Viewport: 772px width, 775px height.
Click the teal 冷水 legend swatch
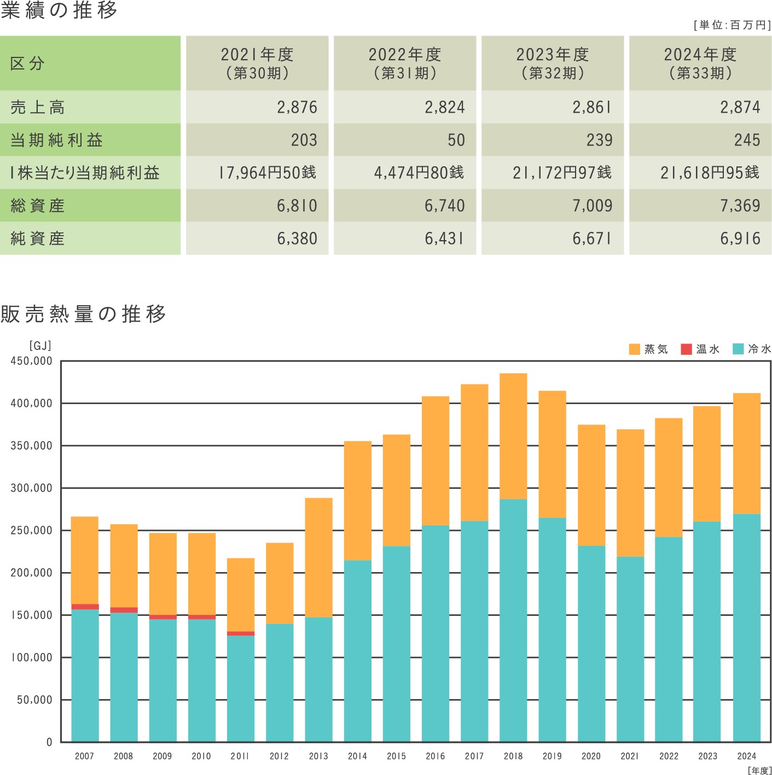pos(738,349)
